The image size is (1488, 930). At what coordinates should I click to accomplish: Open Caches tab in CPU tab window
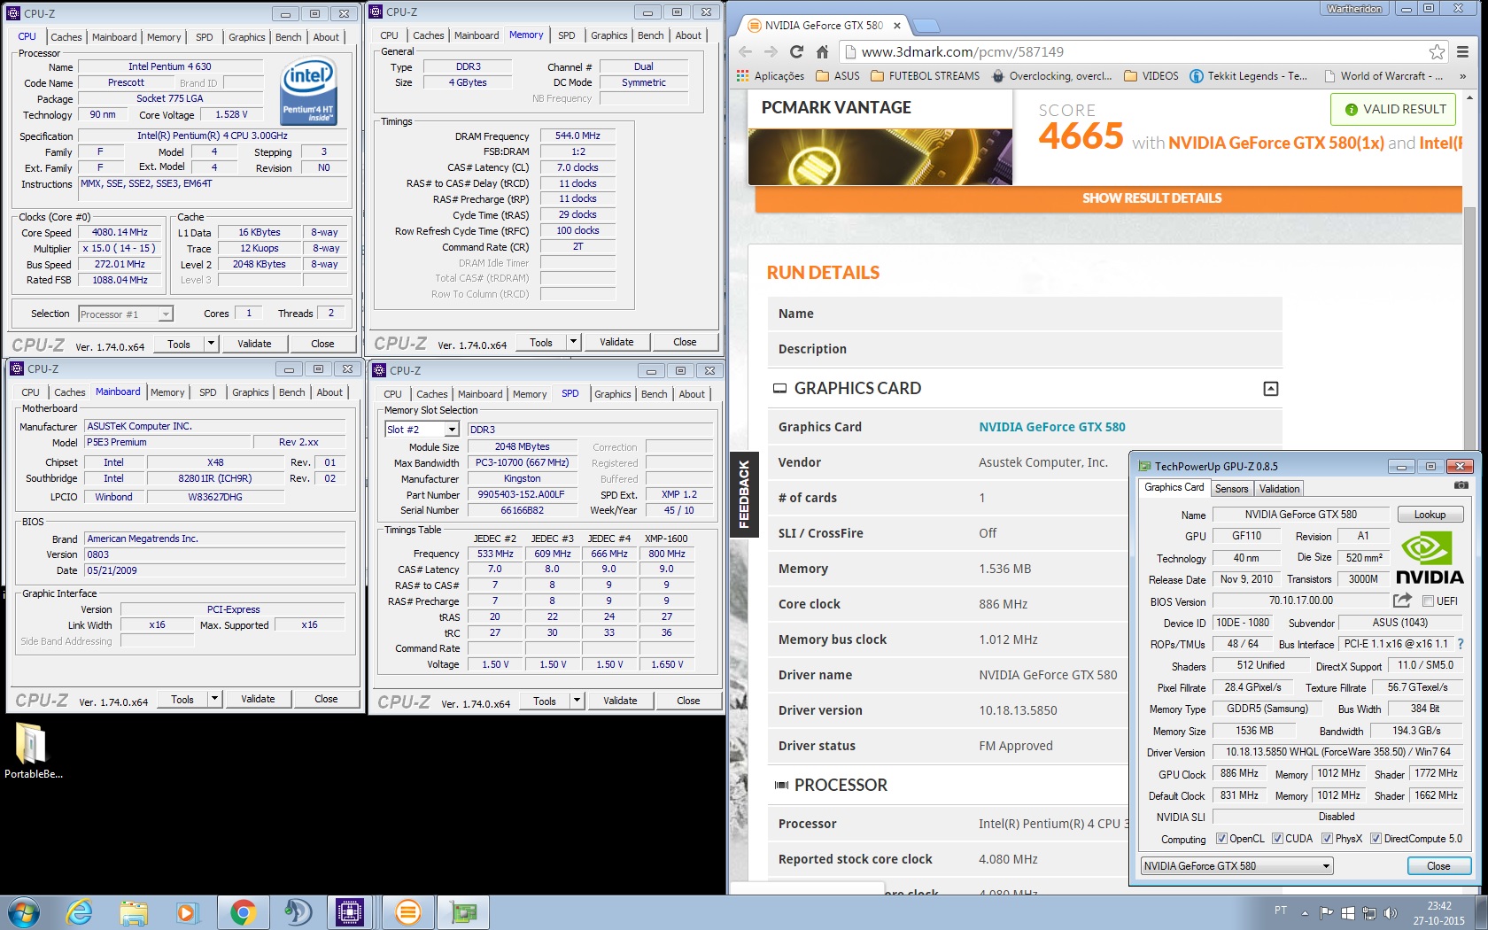[66, 37]
